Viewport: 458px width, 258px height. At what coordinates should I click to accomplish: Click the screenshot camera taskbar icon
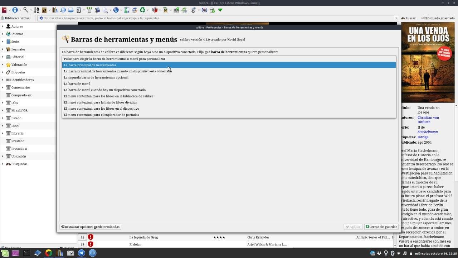pyautogui.click(x=70, y=253)
